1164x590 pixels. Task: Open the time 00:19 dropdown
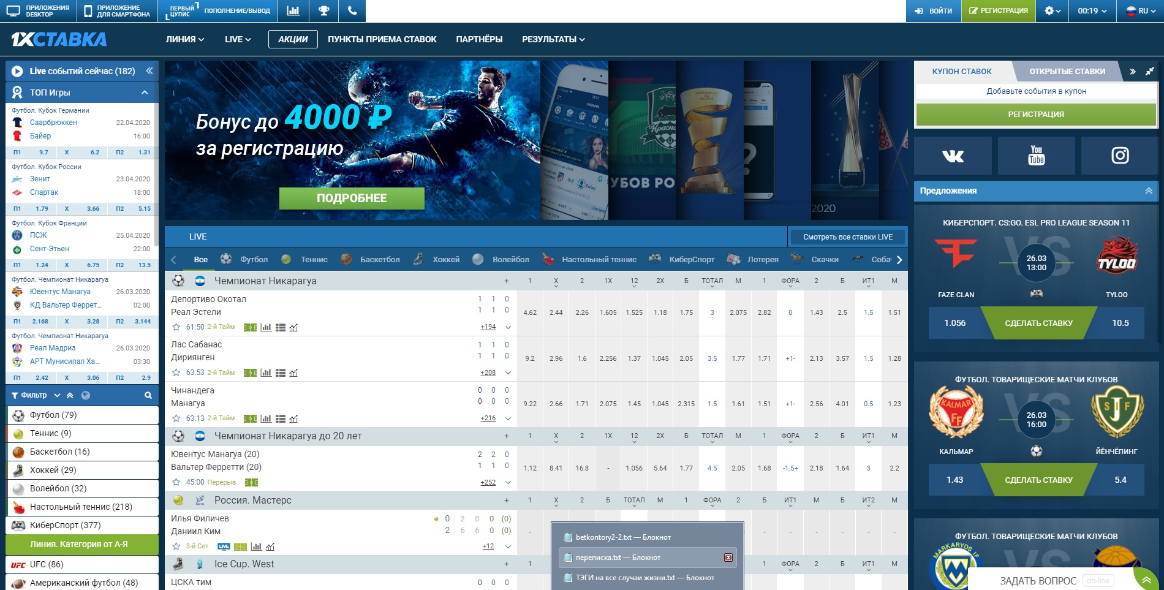coord(1092,11)
